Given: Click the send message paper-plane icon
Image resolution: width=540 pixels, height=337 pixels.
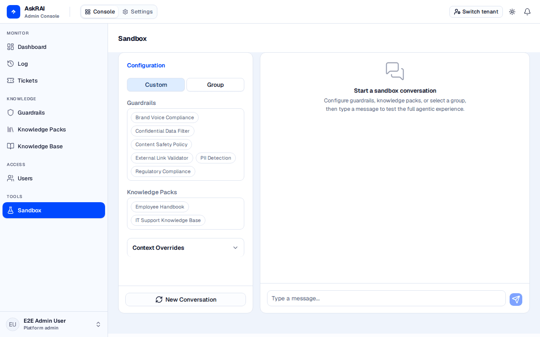Looking at the screenshot, I should (x=516, y=300).
